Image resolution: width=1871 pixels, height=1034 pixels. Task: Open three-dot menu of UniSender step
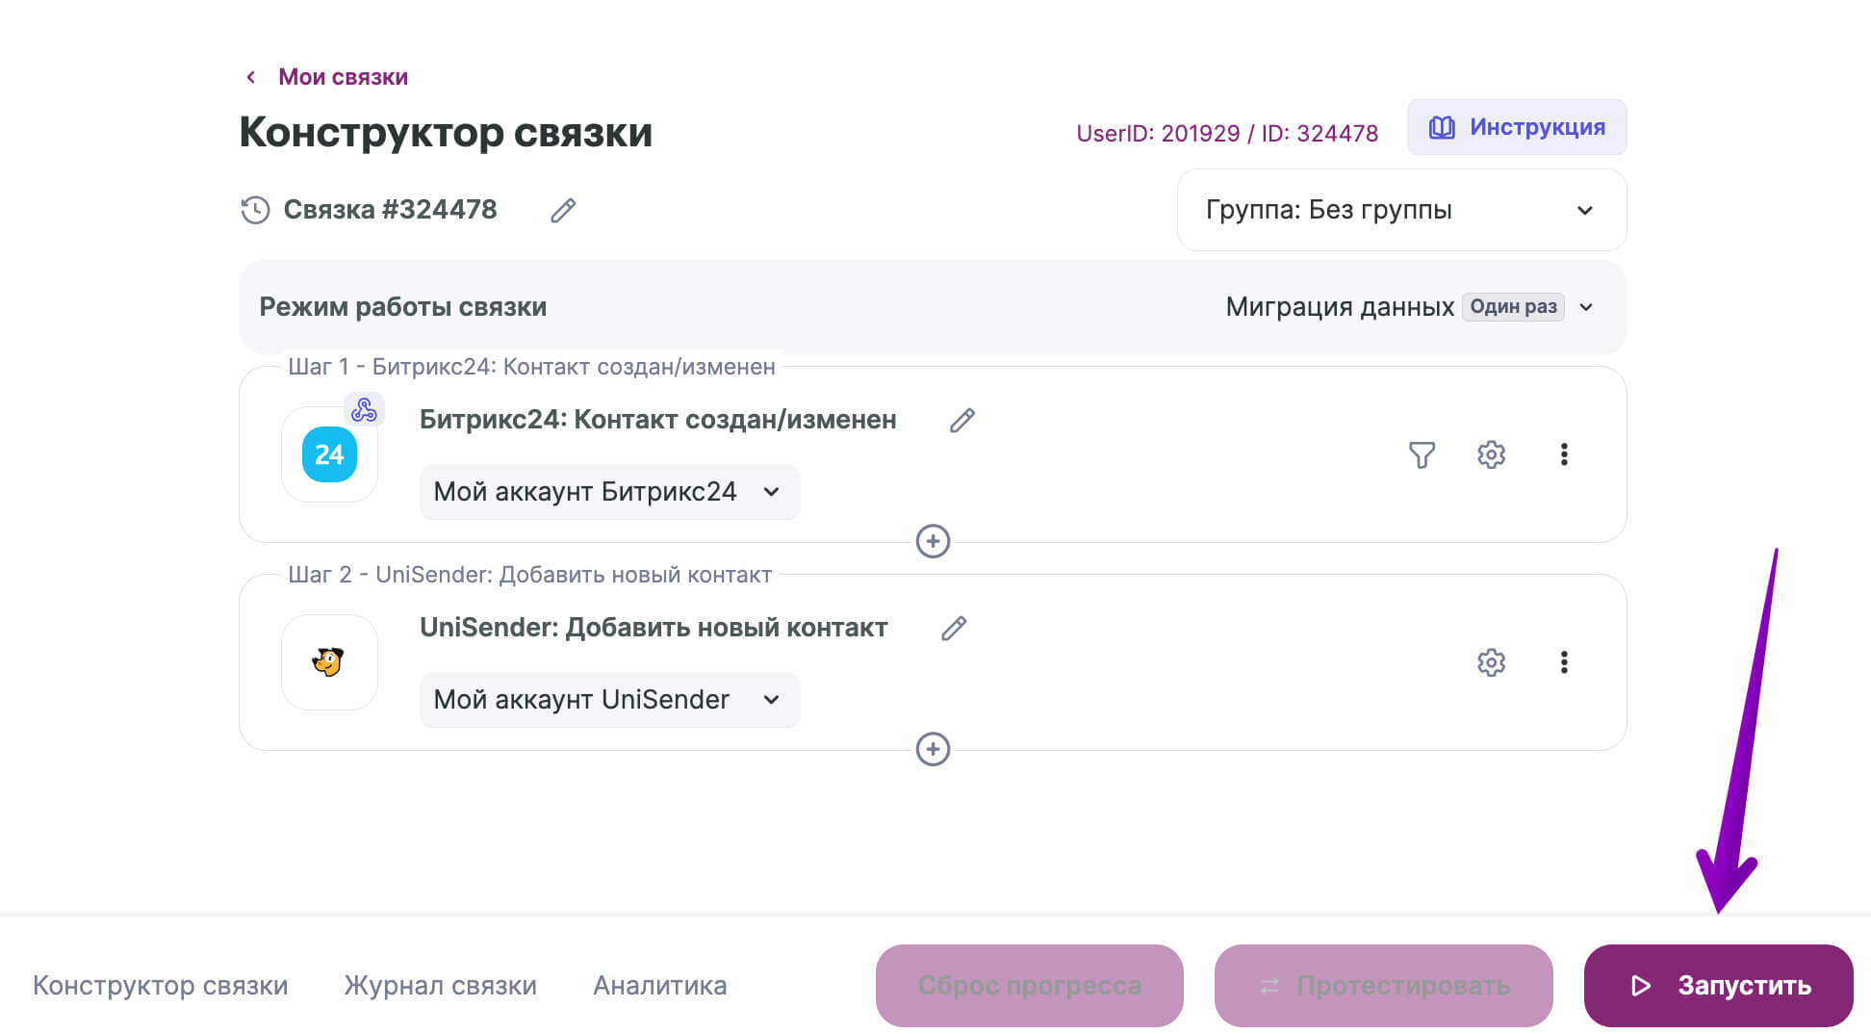[x=1564, y=662]
